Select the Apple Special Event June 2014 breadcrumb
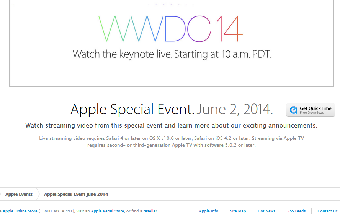This screenshot has width=340, height=223. 76,194
